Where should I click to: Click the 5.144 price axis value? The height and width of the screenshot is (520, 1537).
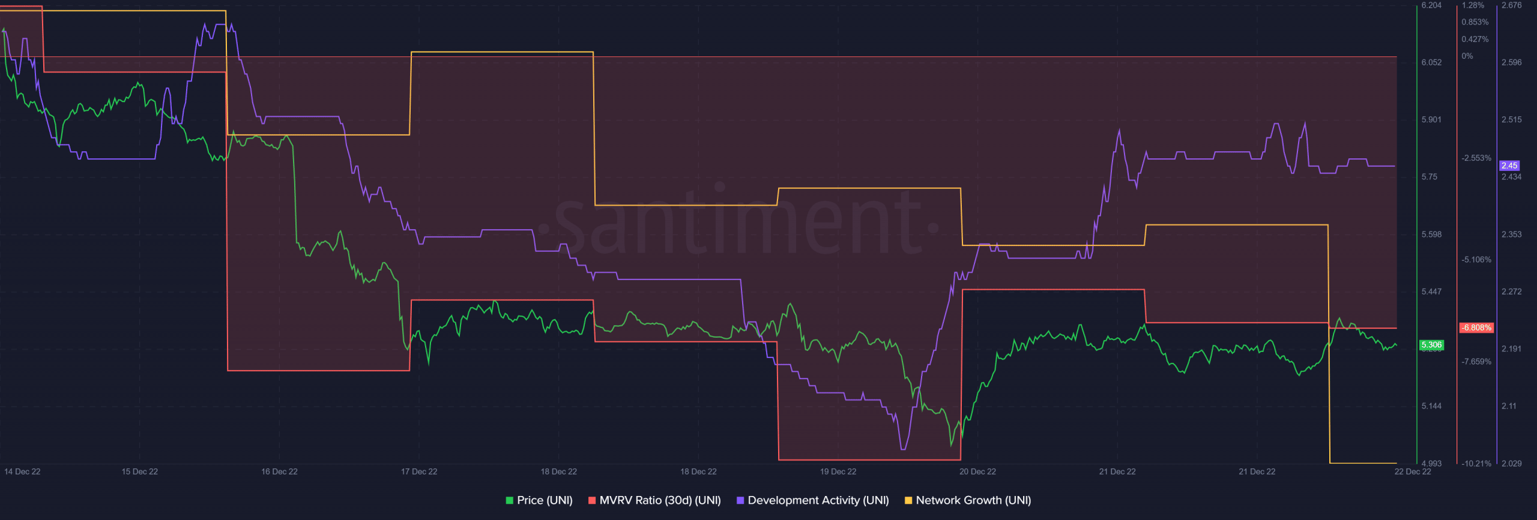pos(1431,406)
